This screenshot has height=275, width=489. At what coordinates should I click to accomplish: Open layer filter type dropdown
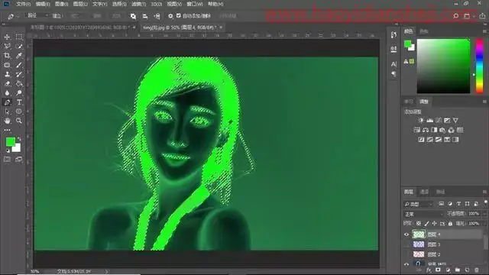(x=419, y=204)
